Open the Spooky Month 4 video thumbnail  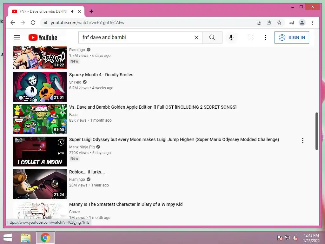pos(40,87)
